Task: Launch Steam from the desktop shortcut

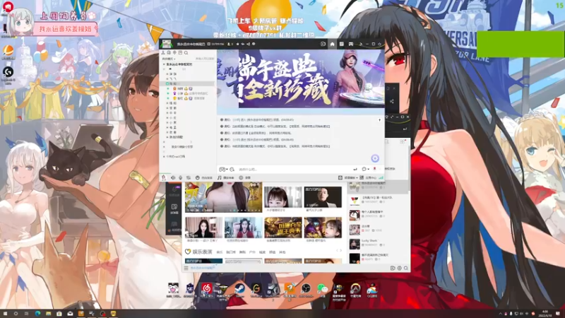Action: pyautogui.click(x=239, y=290)
